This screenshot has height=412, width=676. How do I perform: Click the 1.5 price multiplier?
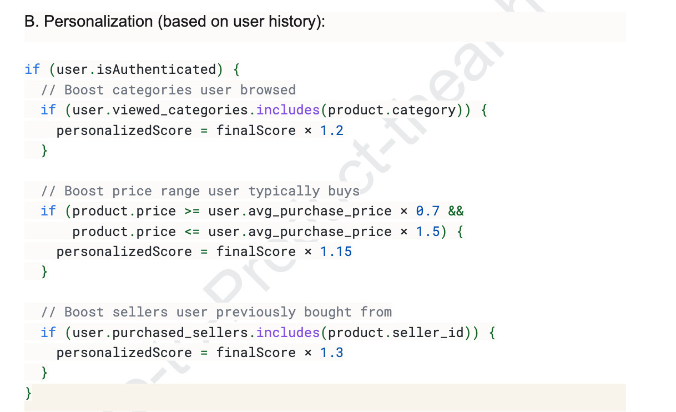coord(427,232)
